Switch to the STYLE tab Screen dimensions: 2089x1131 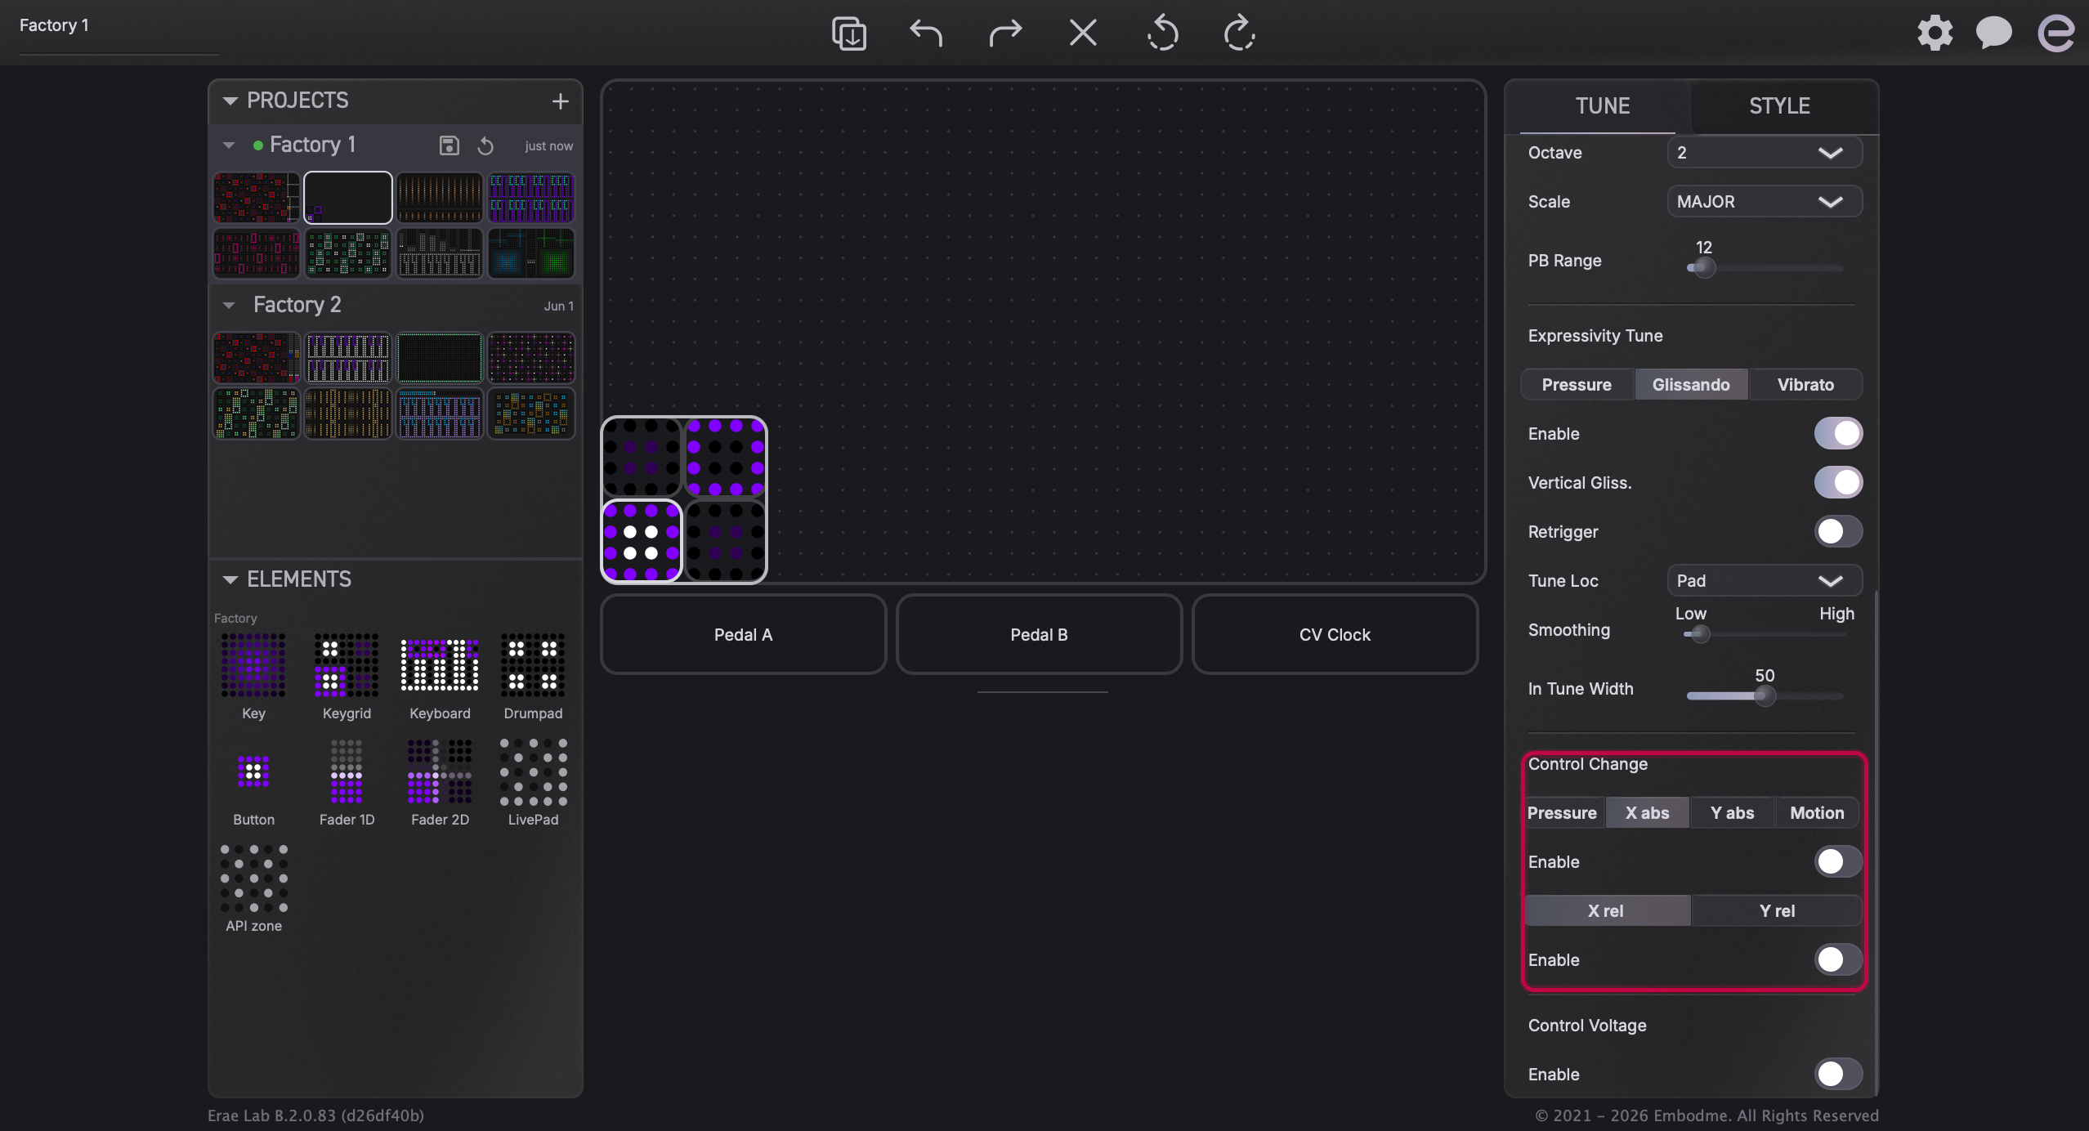(1779, 105)
